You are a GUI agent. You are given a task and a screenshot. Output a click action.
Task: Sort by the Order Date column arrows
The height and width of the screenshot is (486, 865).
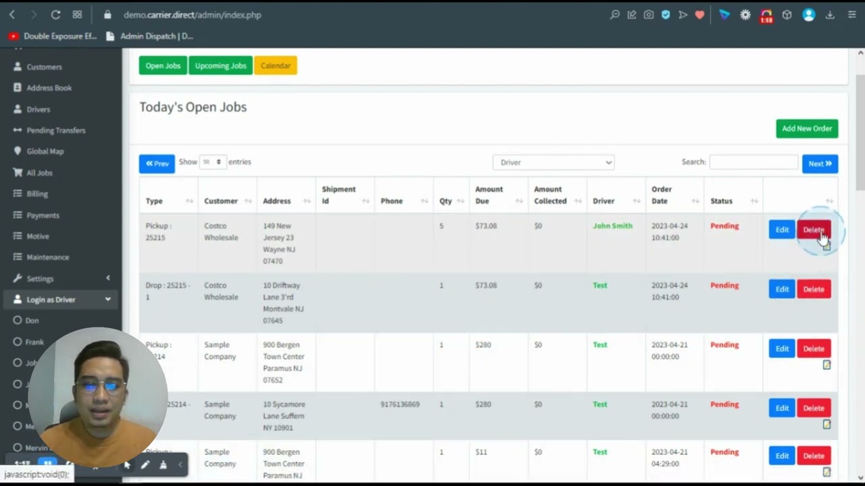(x=695, y=201)
